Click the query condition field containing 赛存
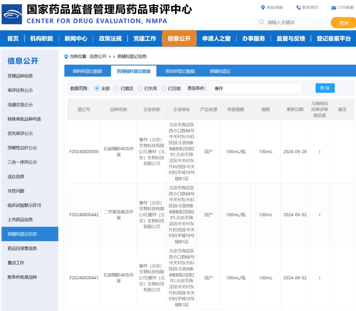The image size is (356, 311). [256, 88]
